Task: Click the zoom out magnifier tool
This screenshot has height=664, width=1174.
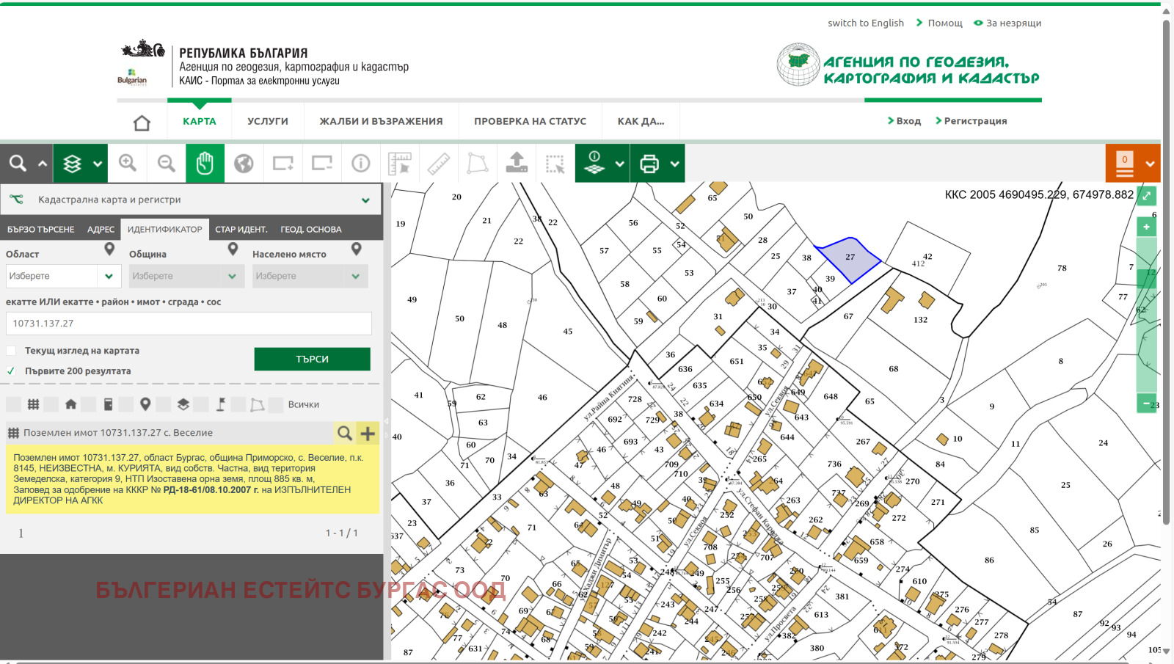Action: (167, 163)
